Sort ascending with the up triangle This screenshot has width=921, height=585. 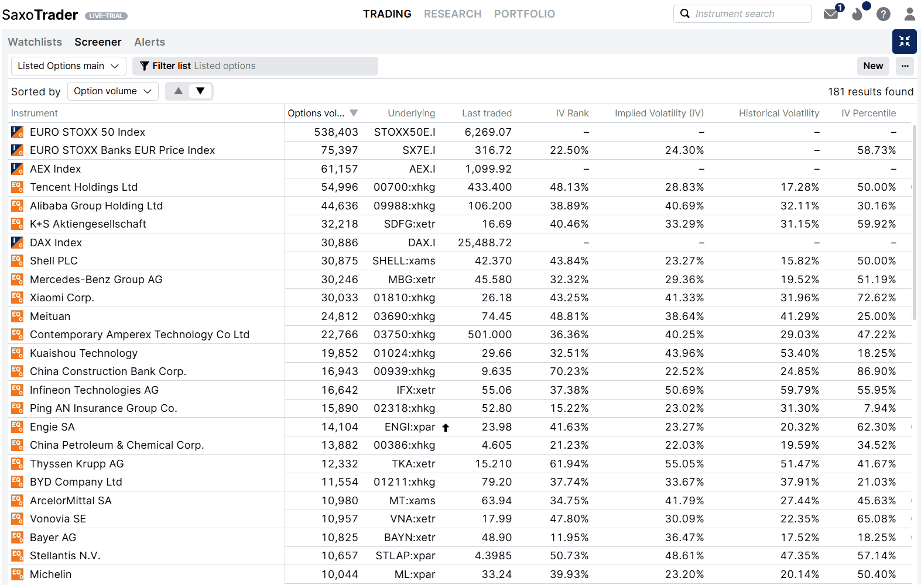tap(179, 91)
